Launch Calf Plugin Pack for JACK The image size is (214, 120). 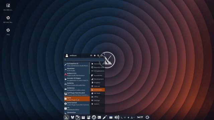[x=77, y=94]
